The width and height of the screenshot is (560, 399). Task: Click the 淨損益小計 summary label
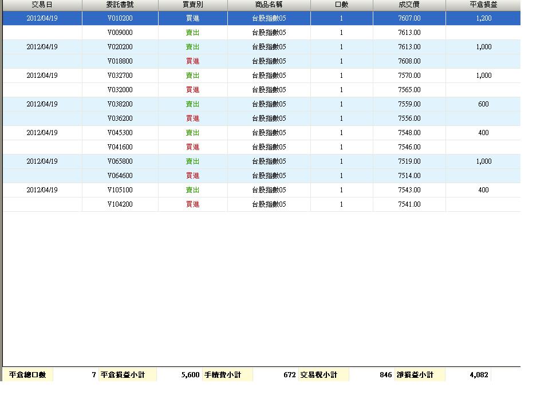pos(415,375)
